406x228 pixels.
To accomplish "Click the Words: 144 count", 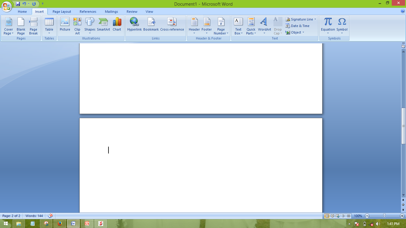I will pos(34,216).
